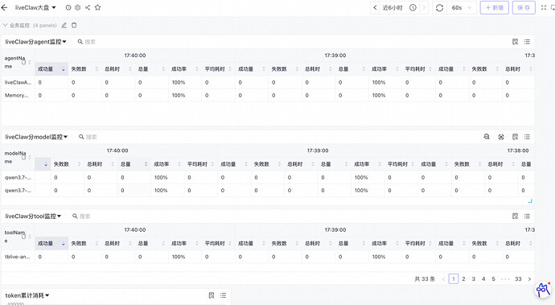
Task: Jump to last page 33
Action: (518, 278)
